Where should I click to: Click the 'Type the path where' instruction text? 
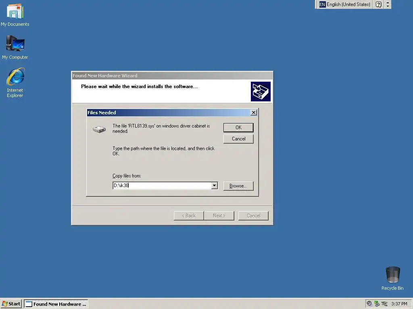[x=164, y=151]
